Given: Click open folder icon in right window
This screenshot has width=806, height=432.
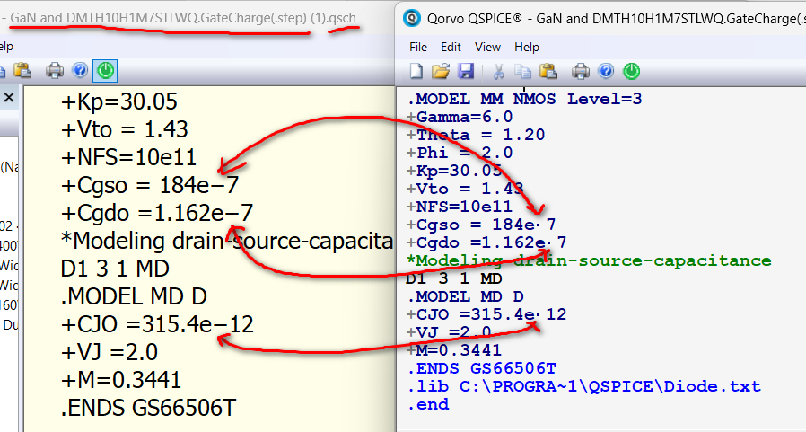Looking at the screenshot, I should [x=440, y=71].
